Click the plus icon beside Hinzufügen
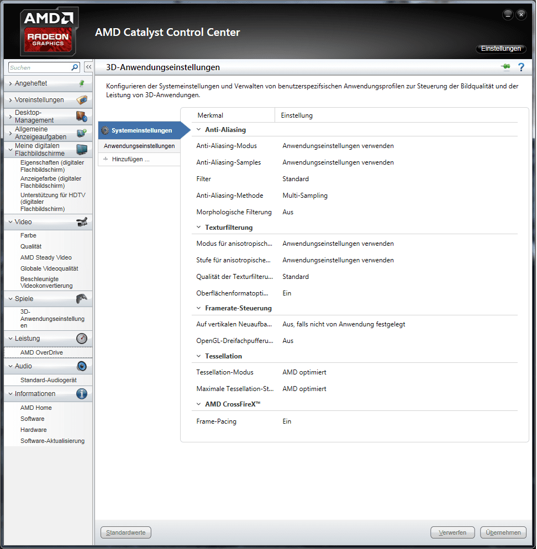The image size is (537, 549). tap(106, 159)
